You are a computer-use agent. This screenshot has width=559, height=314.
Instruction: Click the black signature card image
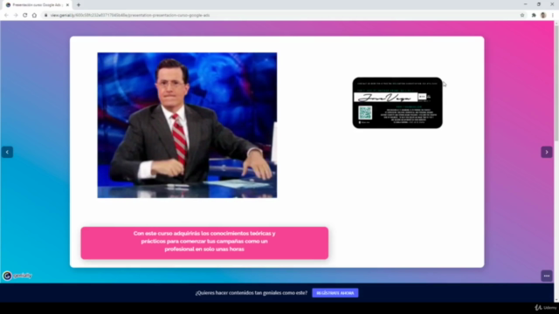click(397, 103)
